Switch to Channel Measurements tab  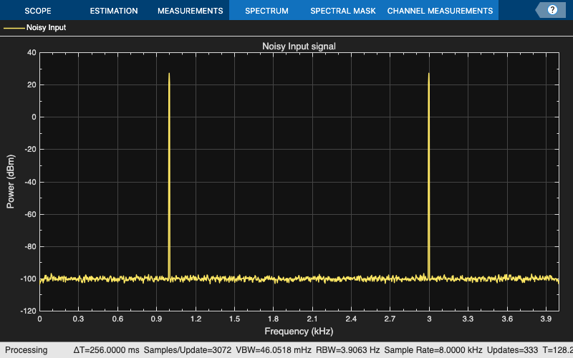click(x=440, y=11)
